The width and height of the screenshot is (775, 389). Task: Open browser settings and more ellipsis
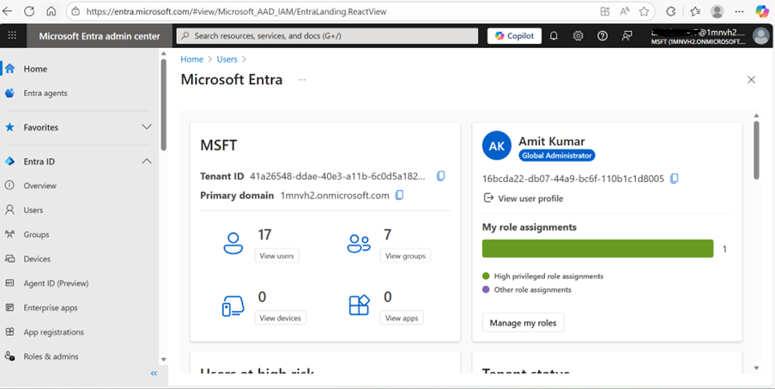click(x=740, y=11)
